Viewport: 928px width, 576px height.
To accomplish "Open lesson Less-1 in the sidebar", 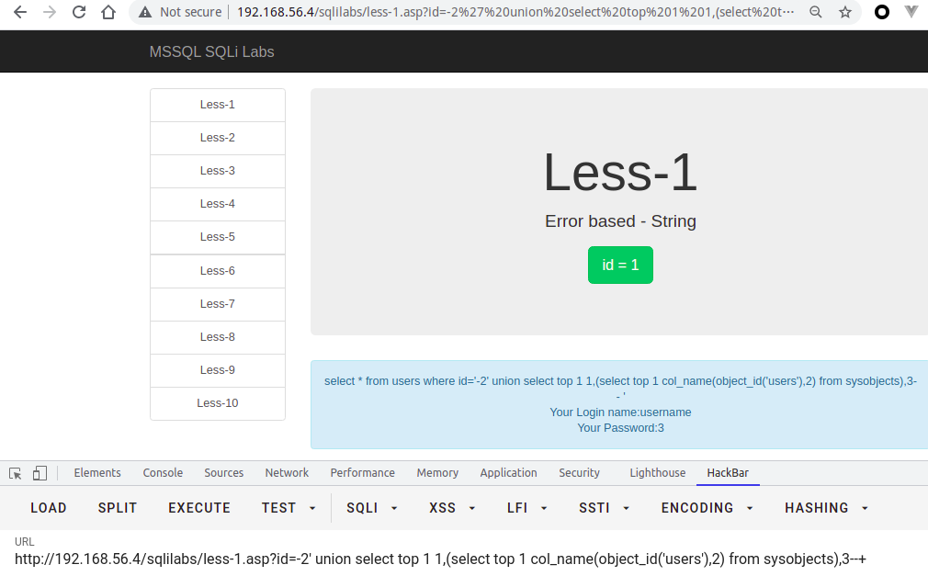I will pos(218,105).
